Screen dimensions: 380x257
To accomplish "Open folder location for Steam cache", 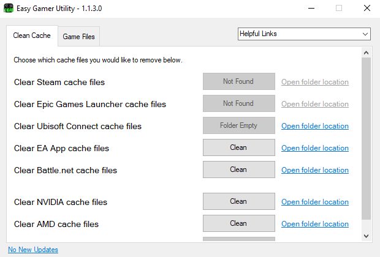I will tap(315, 82).
